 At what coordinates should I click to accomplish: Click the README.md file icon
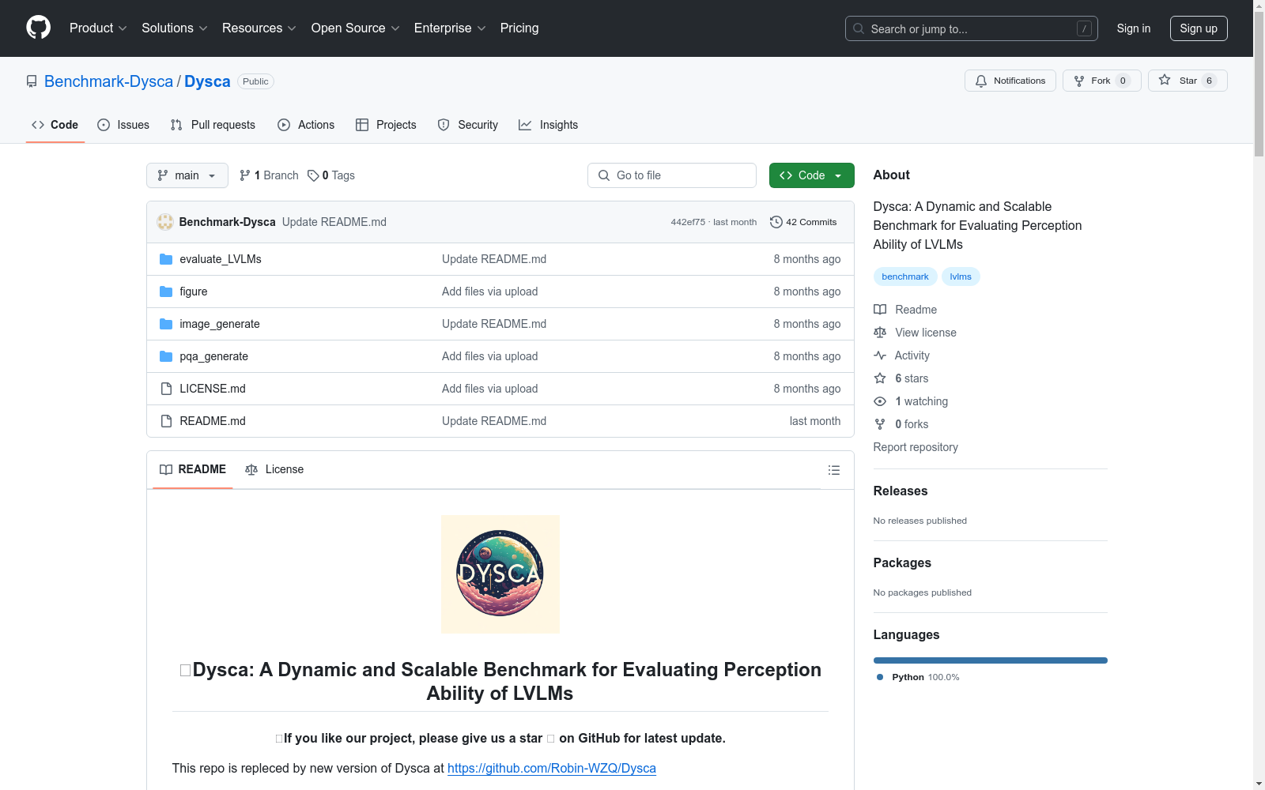tap(166, 421)
